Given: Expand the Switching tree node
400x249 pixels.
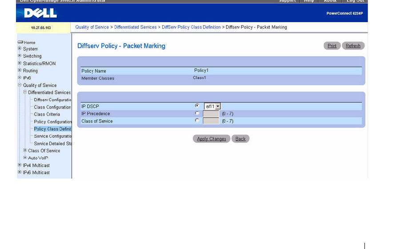Looking at the screenshot, I should (20, 55).
